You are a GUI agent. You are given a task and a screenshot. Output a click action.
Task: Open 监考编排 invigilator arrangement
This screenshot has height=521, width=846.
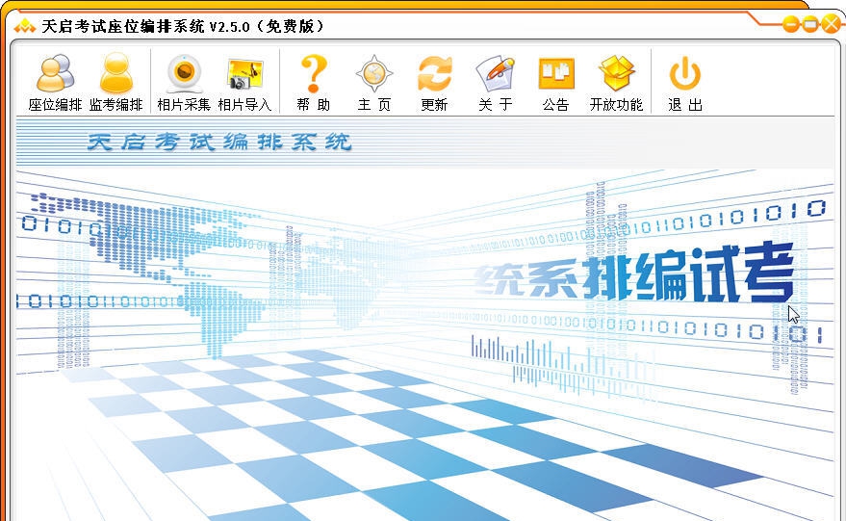pos(116,83)
